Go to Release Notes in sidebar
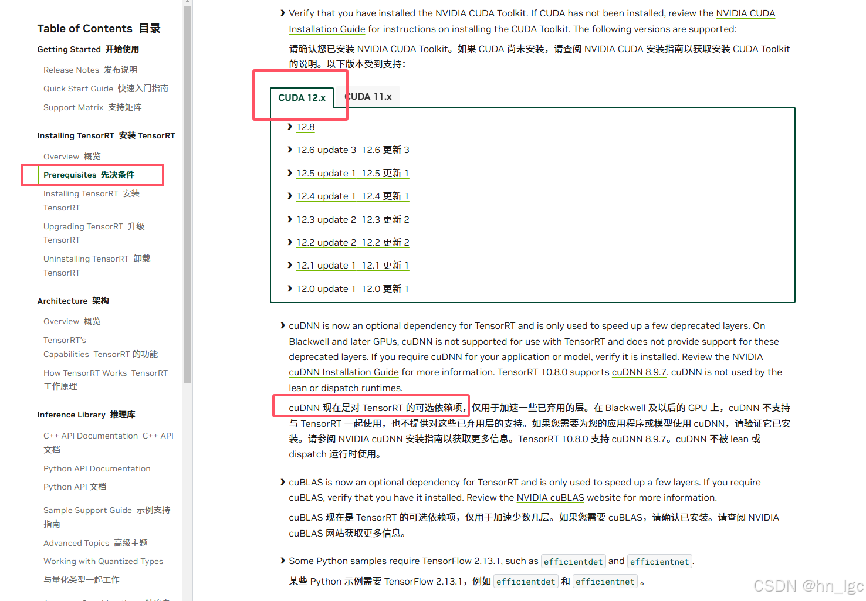This screenshot has width=866, height=601. pyautogui.click(x=90, y=70)
